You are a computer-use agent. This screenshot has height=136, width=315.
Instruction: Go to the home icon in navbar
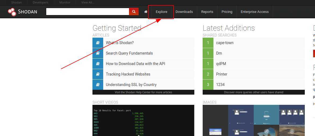[x=146, y=12]
